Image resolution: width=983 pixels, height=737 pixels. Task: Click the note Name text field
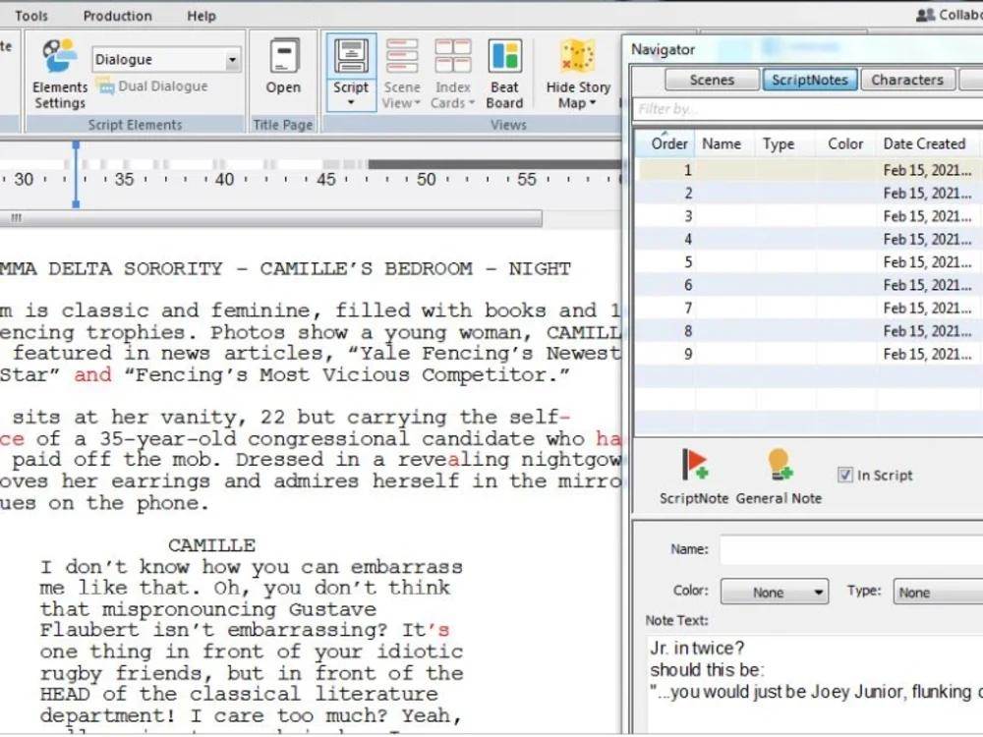point(851,549)
